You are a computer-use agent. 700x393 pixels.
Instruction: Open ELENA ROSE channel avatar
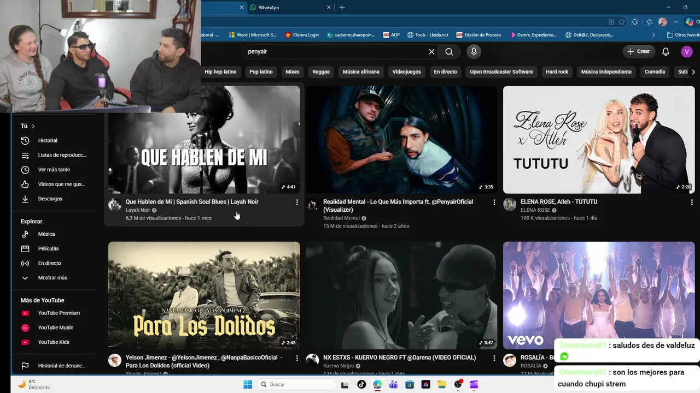pos(510,205)
